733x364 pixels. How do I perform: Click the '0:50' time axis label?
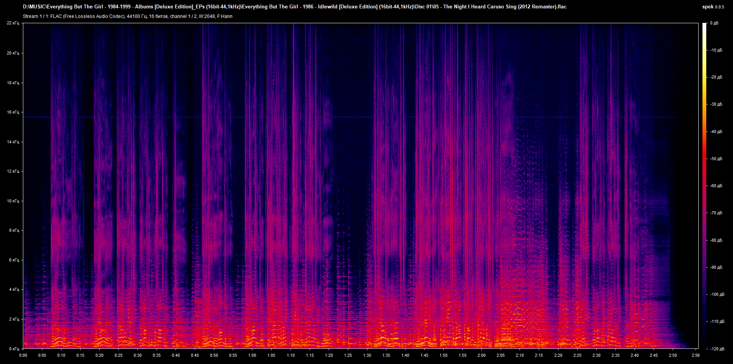(214, 355)
